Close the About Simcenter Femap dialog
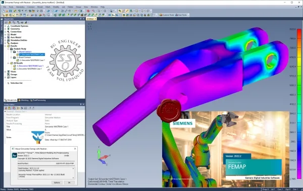 pos(75,149)
